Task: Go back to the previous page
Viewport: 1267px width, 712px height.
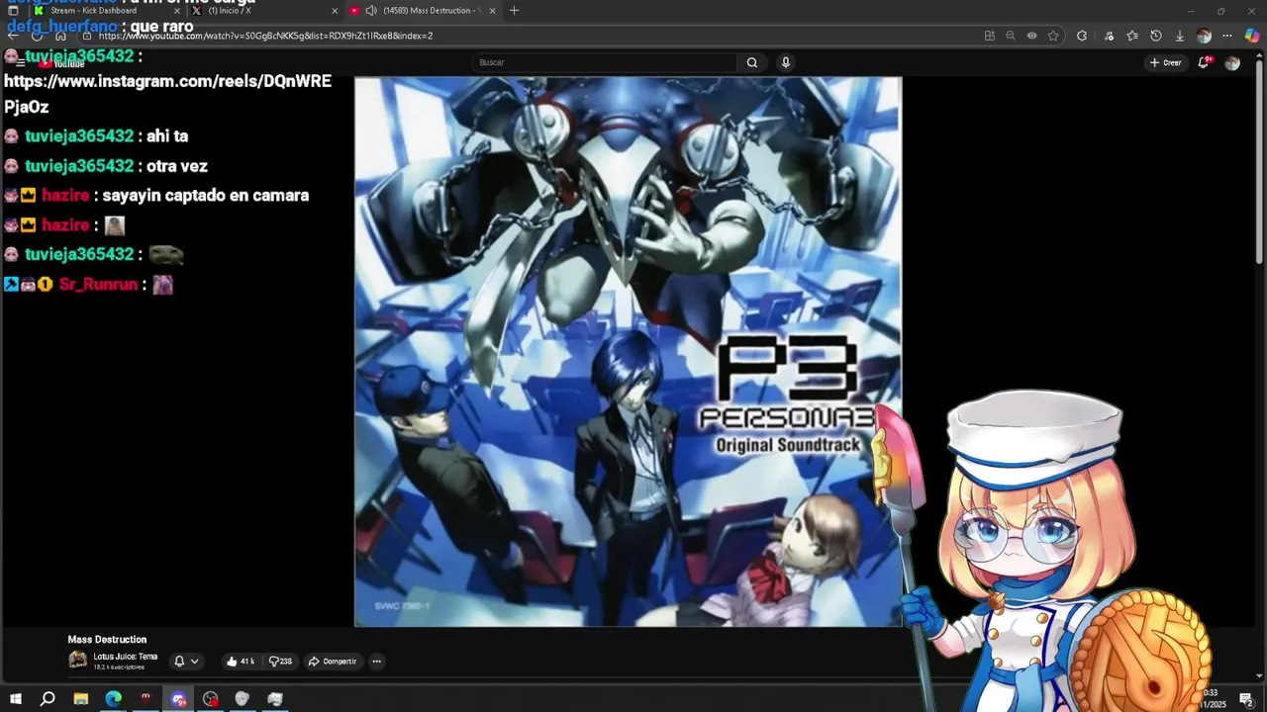Action: 13,36
